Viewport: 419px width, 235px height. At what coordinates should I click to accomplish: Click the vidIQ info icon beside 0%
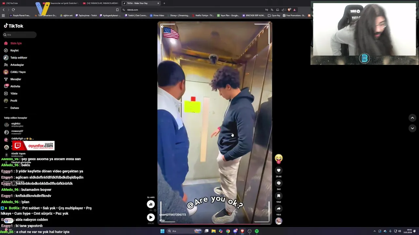point(155,211)
